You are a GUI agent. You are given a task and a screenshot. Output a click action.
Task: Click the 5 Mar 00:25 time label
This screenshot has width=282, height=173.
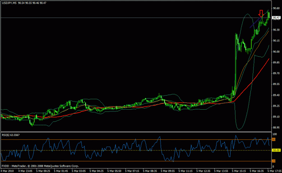[x=43, y=171]
